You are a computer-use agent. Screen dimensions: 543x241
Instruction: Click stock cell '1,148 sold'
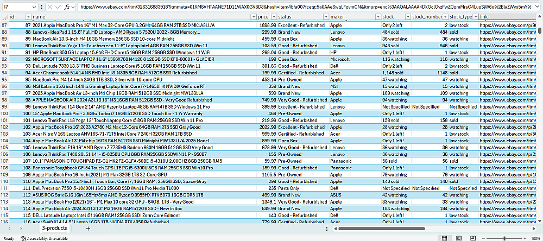(396, 73)
